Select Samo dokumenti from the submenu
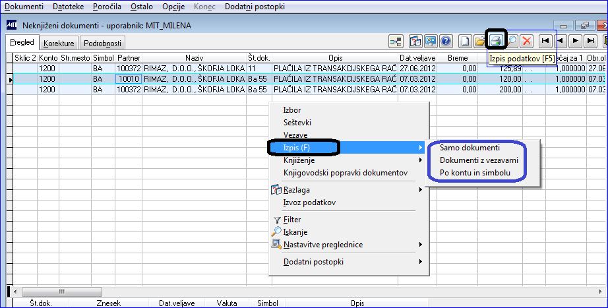 click(x=470, y=148)
